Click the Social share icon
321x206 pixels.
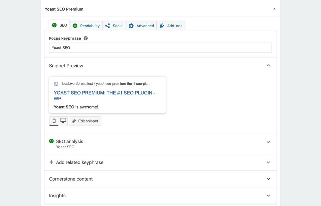[x=108, y=26]
